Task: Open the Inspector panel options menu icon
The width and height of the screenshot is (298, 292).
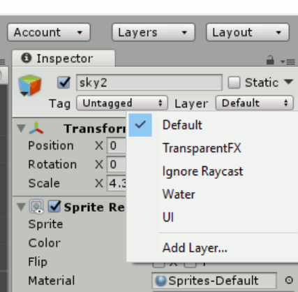Action: [x=288, y=61]
